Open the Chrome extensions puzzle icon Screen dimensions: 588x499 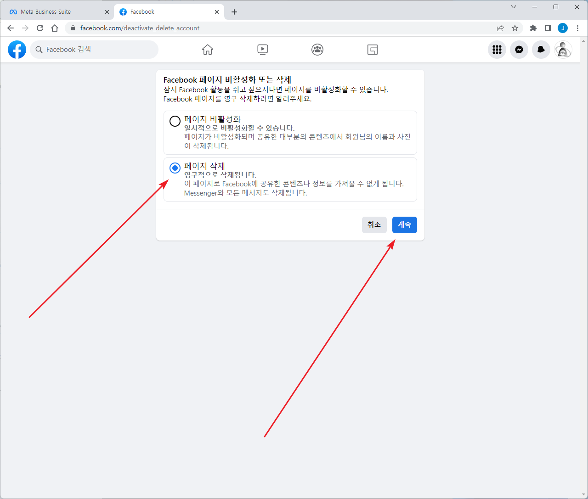pos(533,28)
